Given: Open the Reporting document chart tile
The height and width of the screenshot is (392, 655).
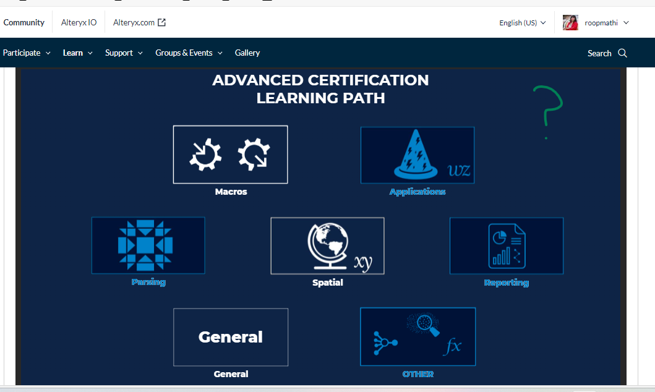Looking at the screenshot, I should [506, 245].
